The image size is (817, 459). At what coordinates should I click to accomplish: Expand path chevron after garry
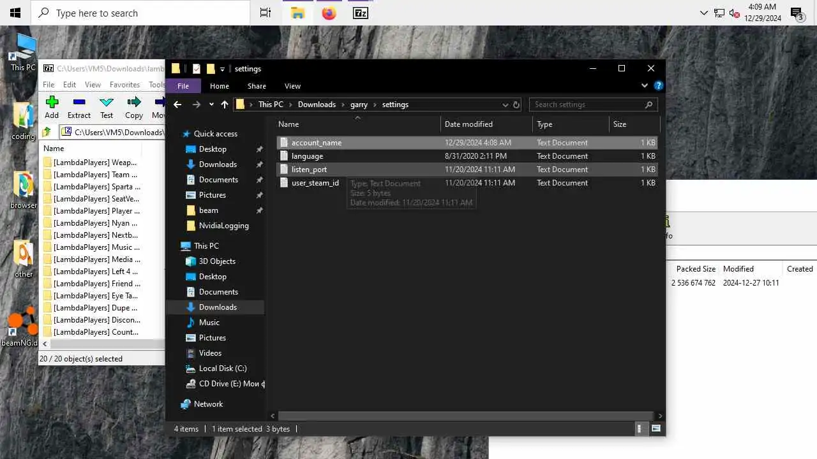point(375,105)
